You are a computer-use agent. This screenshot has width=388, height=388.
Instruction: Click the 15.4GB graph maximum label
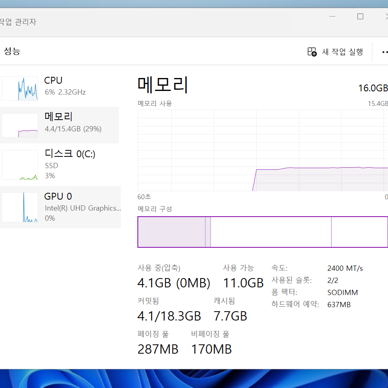[x=377, y=103]
